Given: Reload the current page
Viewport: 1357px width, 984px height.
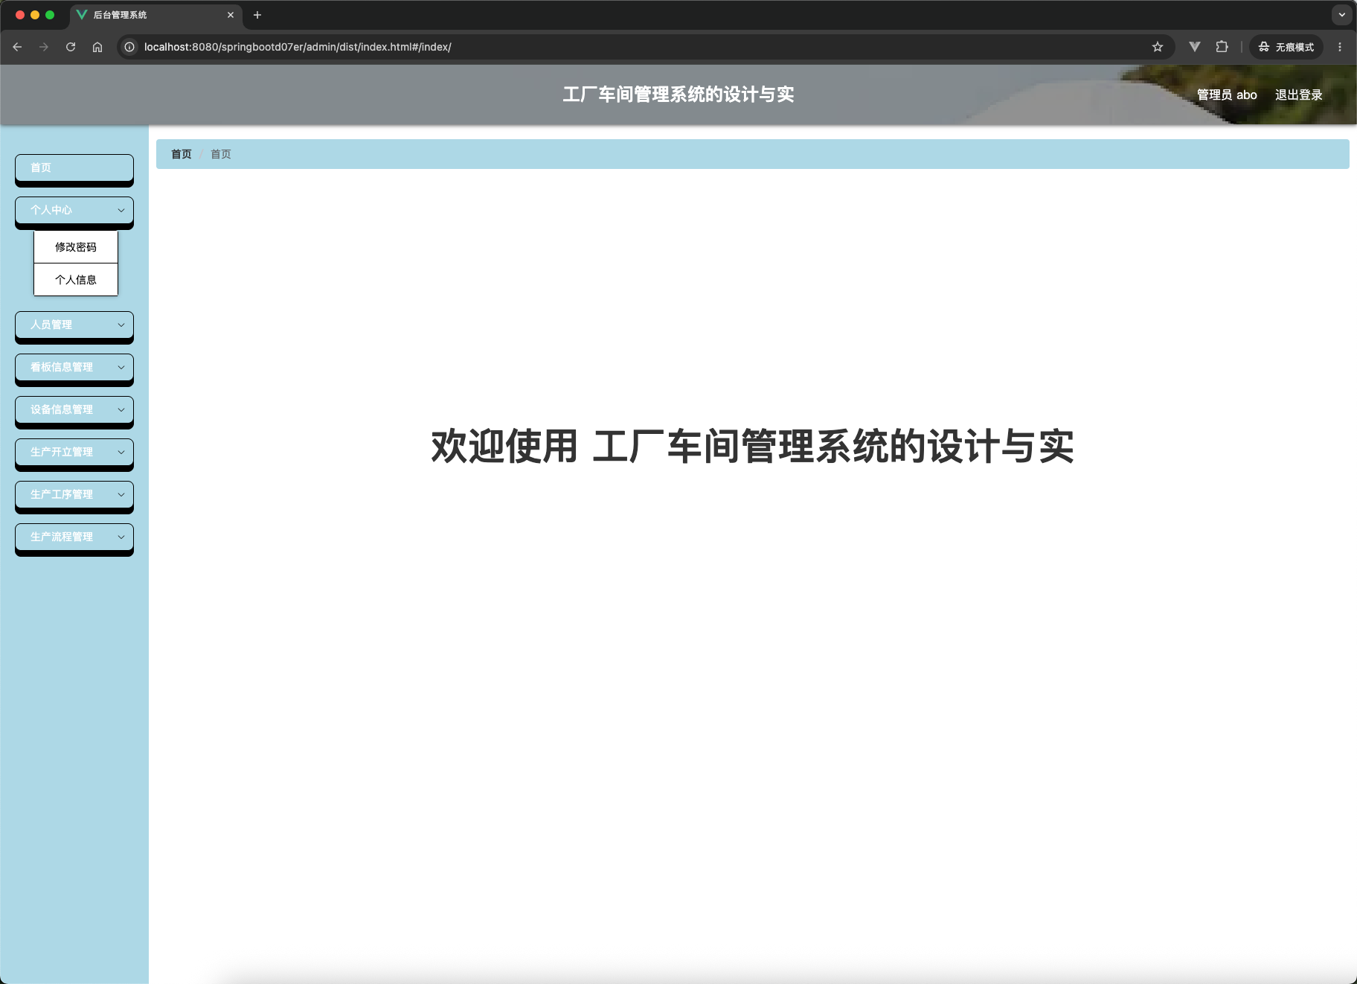Looking at the screenshot, I should (x=71, y=47).
